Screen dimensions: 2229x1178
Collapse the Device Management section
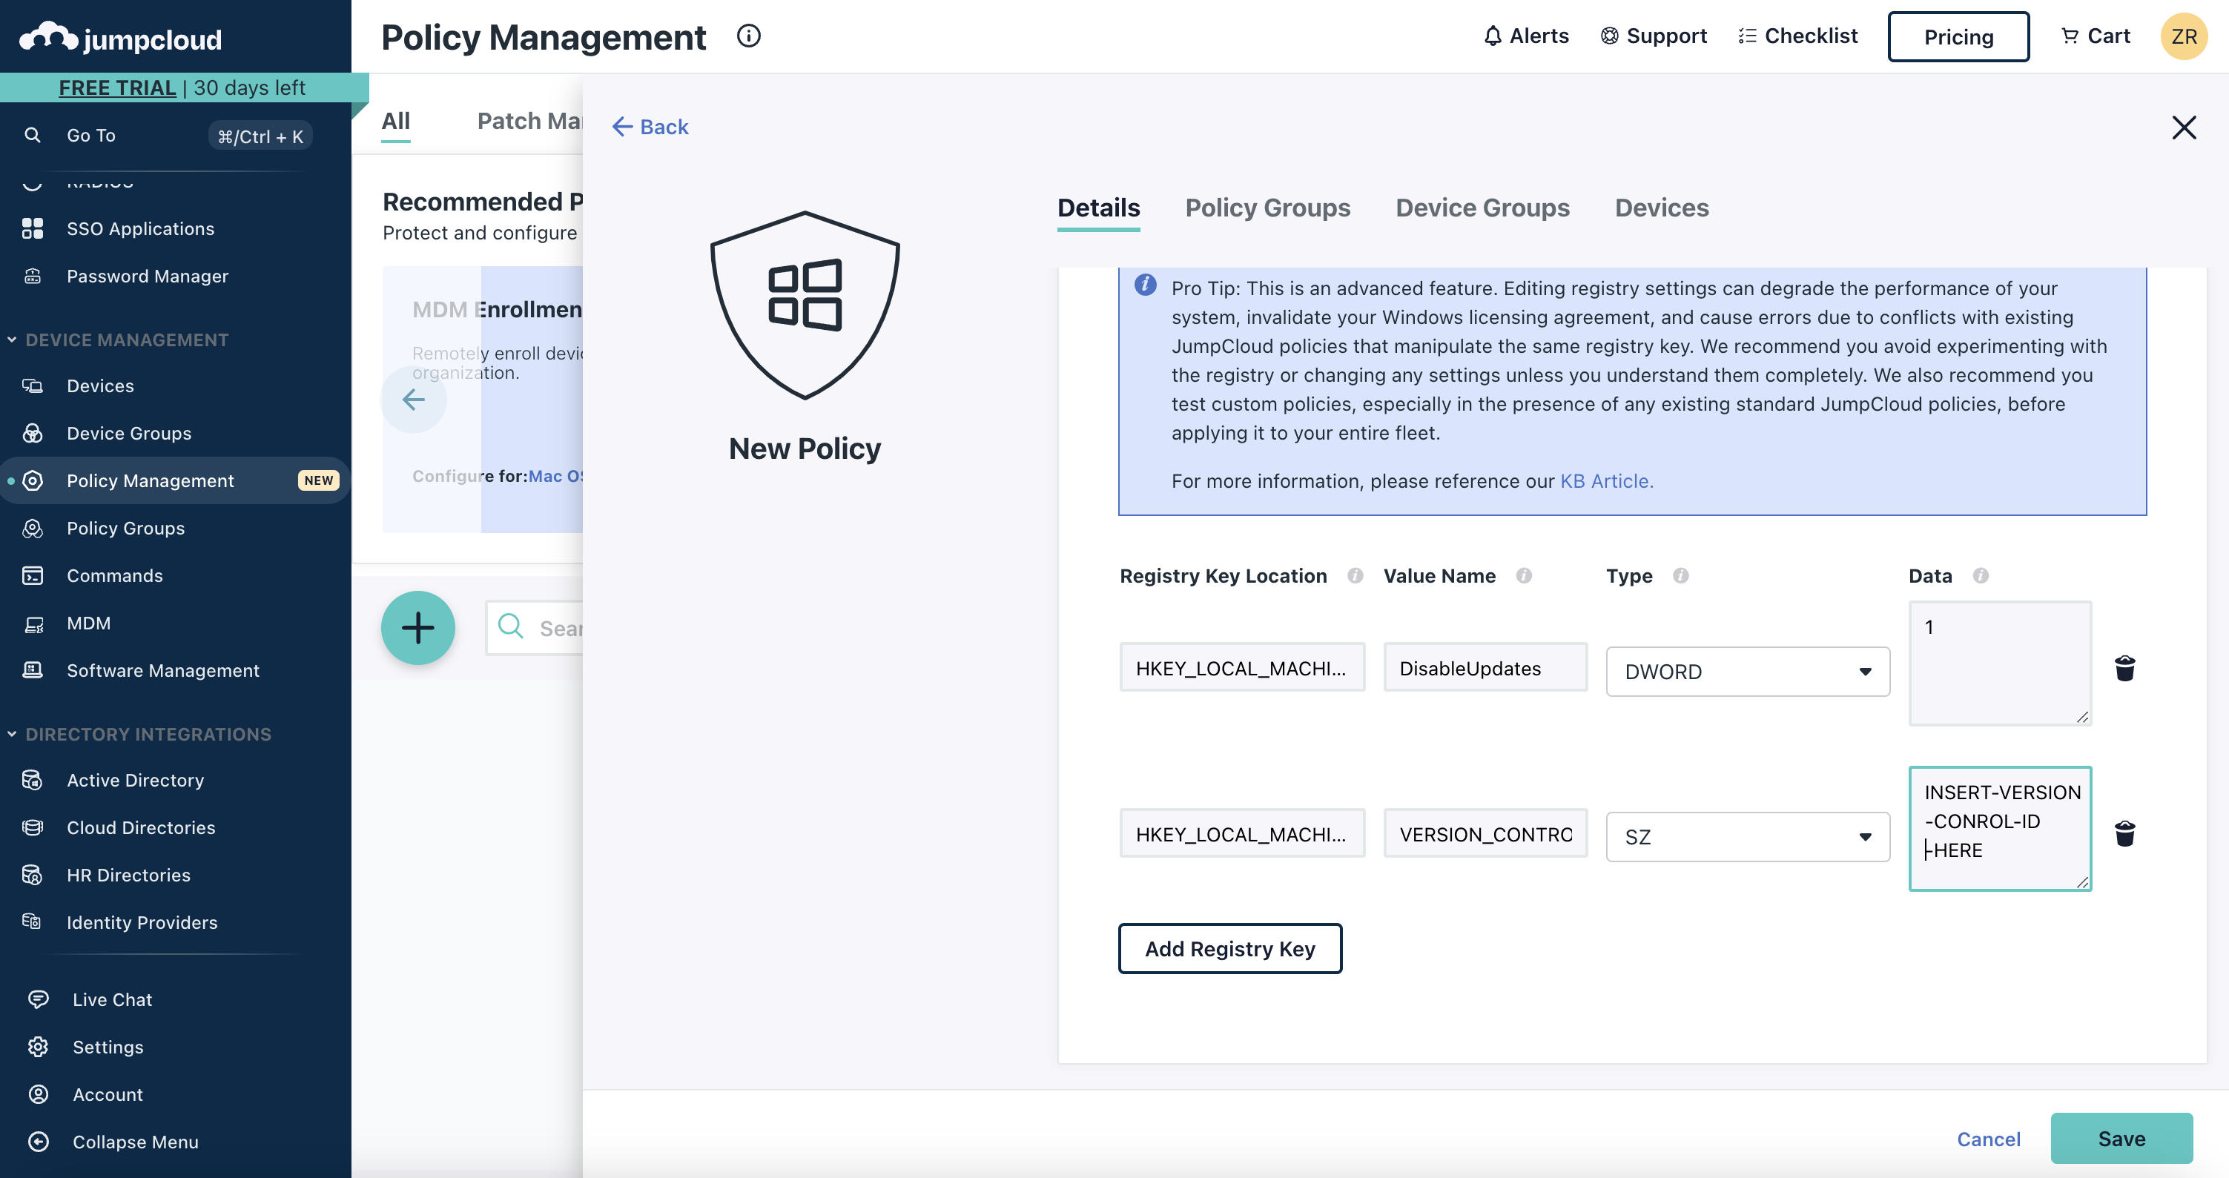tap(12, 340)
